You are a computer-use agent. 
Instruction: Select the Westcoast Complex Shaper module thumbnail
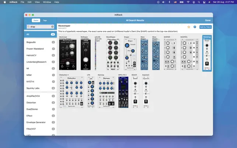pos(68,54)
